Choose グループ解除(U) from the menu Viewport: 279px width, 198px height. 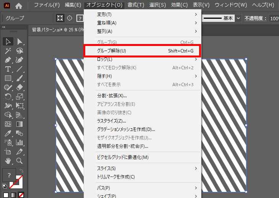pyautogui.click(x=141, y=51)
